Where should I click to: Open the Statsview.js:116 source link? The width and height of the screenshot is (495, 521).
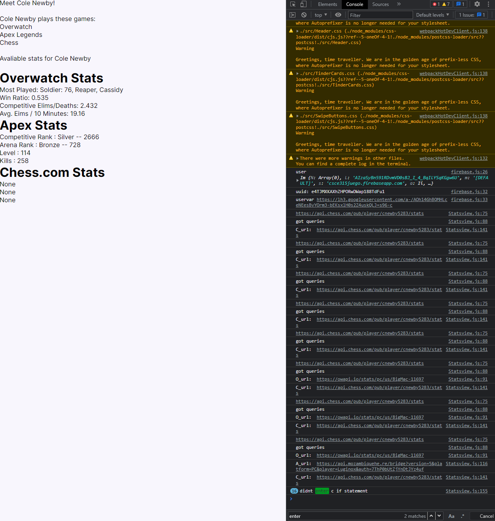pos(467,464)
